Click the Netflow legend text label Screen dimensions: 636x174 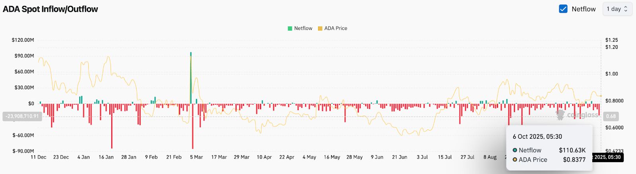point(303,29)
